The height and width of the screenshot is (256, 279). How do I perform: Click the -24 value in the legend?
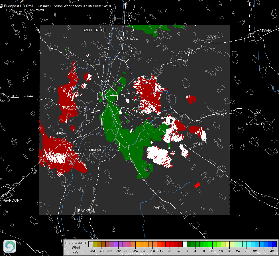tap(135, 251)
